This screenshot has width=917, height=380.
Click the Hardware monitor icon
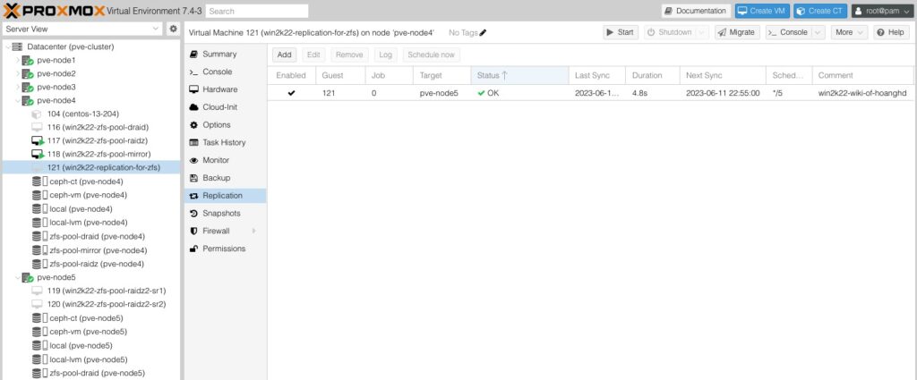[x=193, y=89]
